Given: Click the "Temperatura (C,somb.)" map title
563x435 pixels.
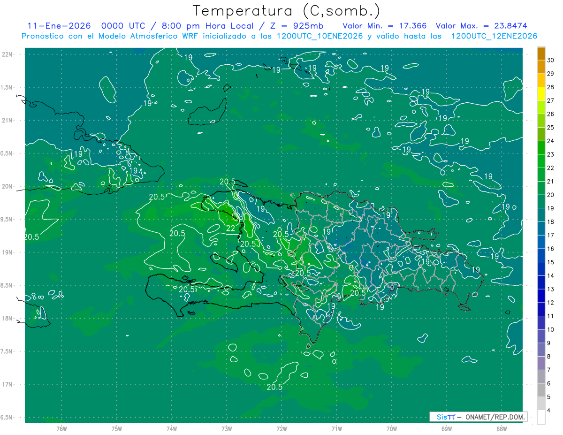Looking at the screenshot, I should click(287, 11).
